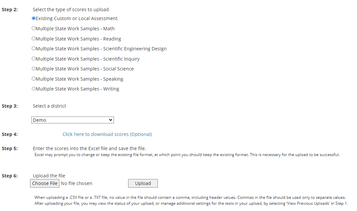Screen dimensions: 357x211
Task: Select the Speaking work samples radio button
Action: point(34,79)
